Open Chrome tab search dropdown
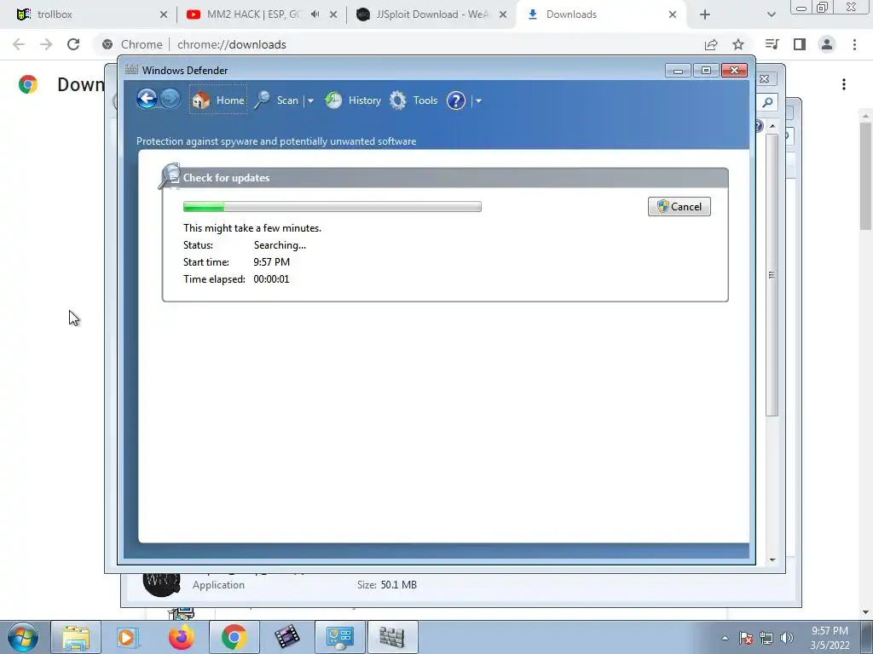Viewport: 873px width, 654px height. (771, 14)
